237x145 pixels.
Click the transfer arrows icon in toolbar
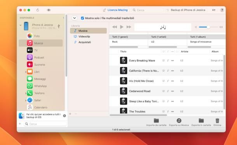pos(214,10)
